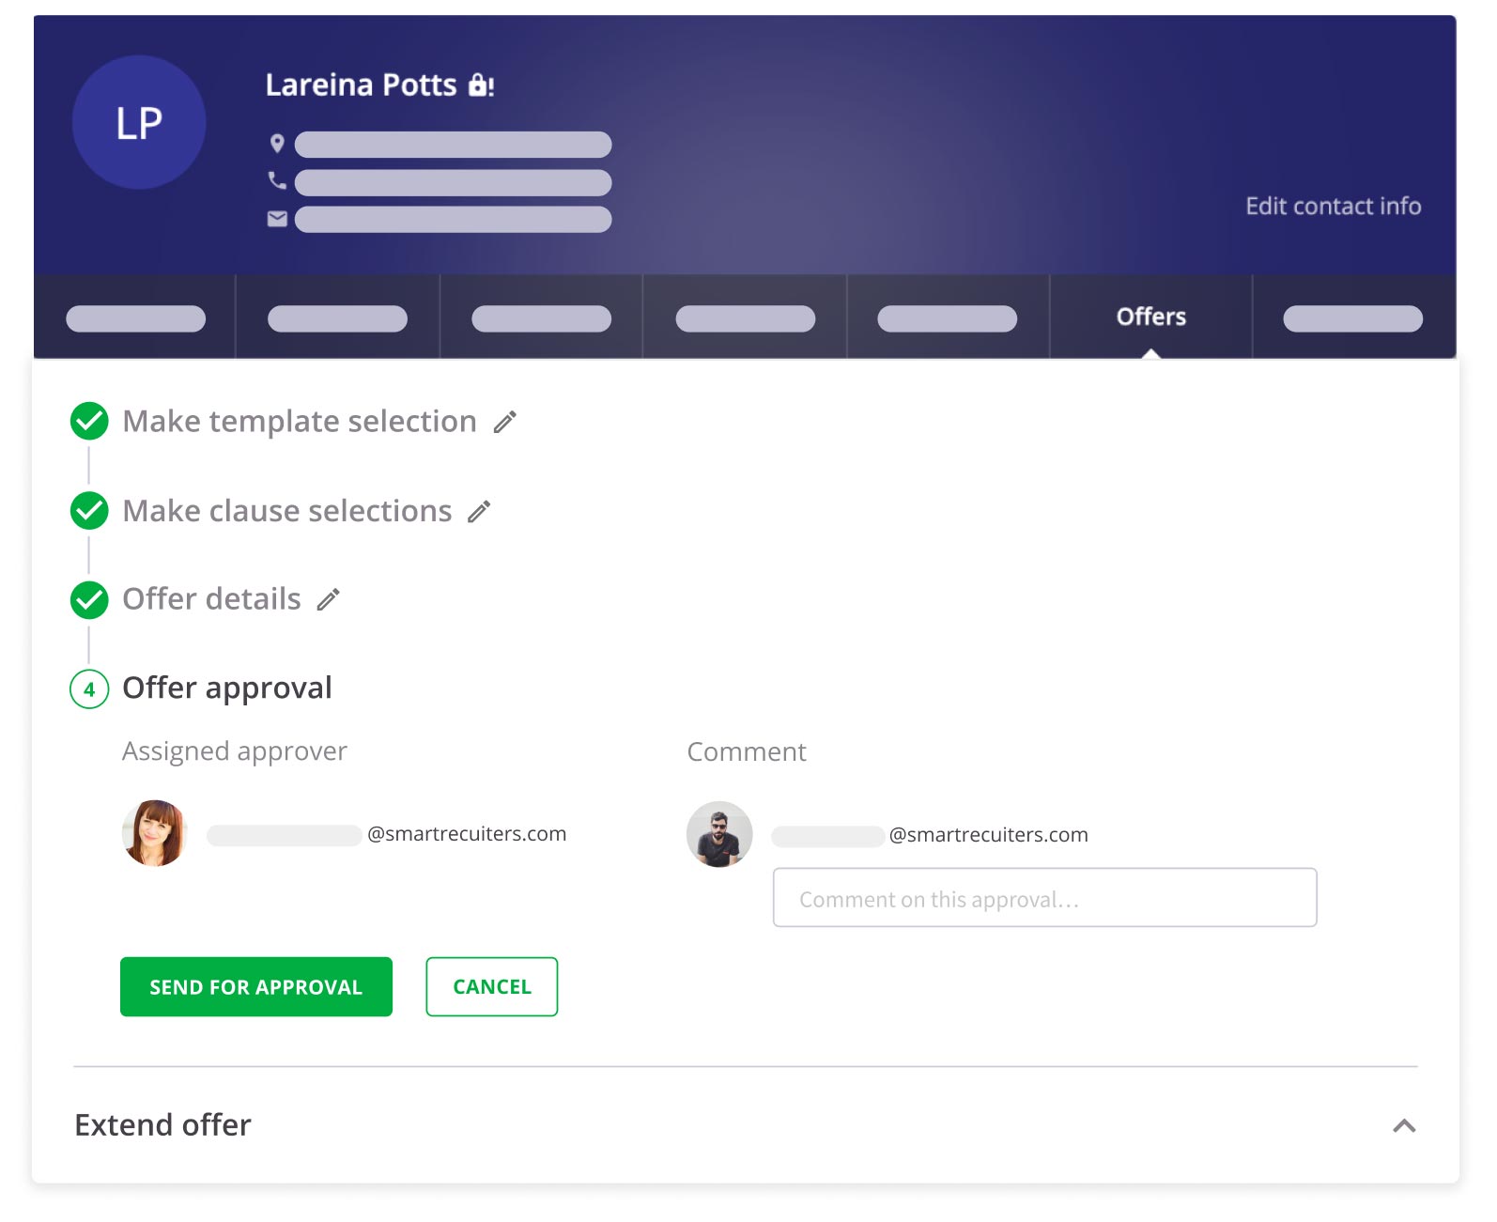Select the first placeholder tab in navigation bar
Screen dimensions: 1497x1222
pyautogui.click(x=135, y=318)
